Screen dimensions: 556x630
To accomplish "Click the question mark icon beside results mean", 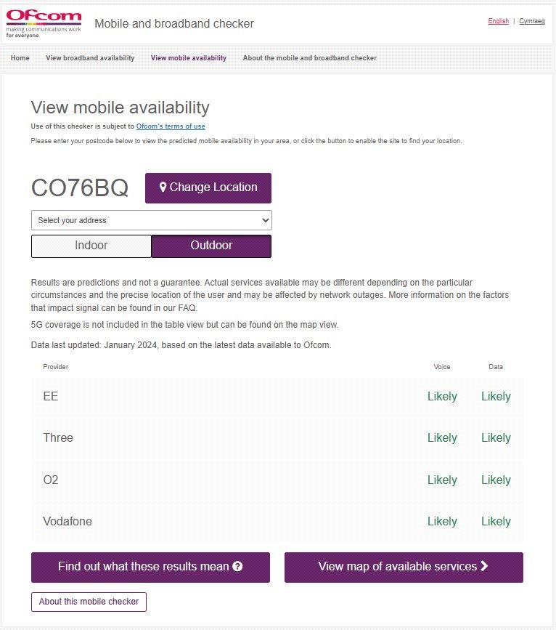I will pyautogui.click(x=237, y=567).
